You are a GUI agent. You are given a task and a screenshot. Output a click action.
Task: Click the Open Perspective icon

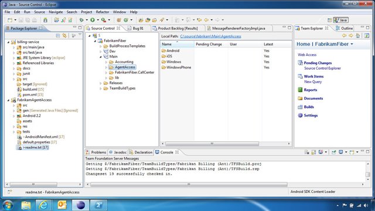pyautogui.click(x=329, y=20)
